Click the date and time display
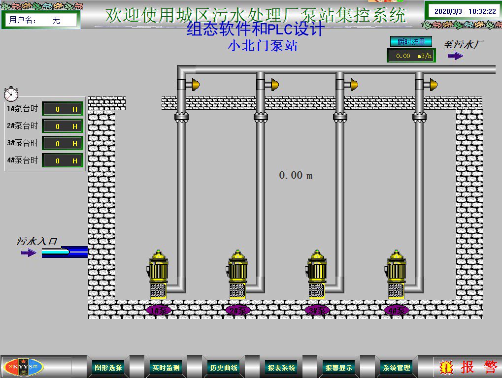This screenshot has width=502, height=378. (x=465, y=11)
